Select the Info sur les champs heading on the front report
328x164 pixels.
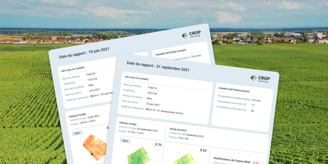(x=137, y=78)
